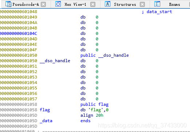Click db 0 at address 60104C
Viewport: 190px width, 132px height.
(x=89, y=33)
